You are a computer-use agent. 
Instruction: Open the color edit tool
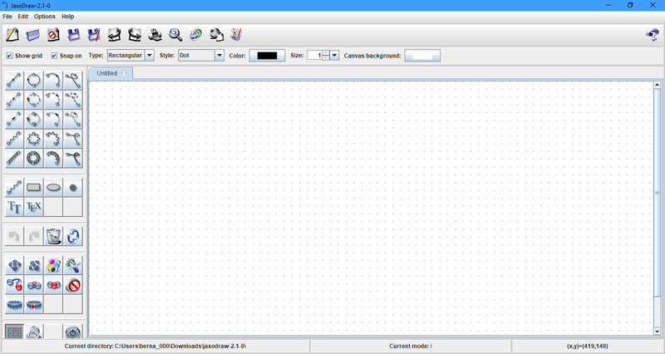54,266
